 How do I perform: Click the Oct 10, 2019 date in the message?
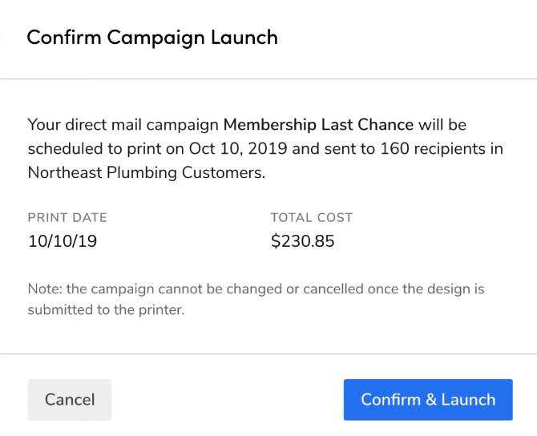239,149
